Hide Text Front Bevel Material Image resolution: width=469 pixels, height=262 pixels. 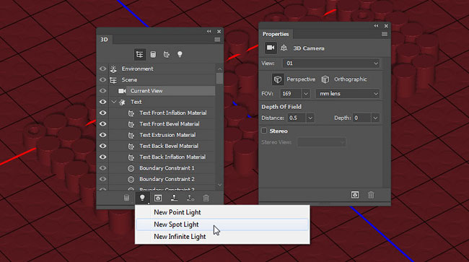click(102, 124)
